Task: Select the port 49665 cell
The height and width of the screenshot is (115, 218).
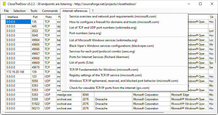Action: [x=37, y=45]
